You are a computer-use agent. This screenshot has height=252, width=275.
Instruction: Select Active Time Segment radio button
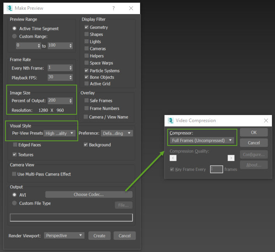point(14,28)
